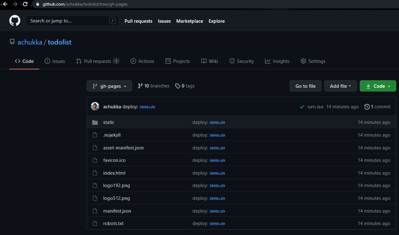Open the static folder

[x=109, y=122]
